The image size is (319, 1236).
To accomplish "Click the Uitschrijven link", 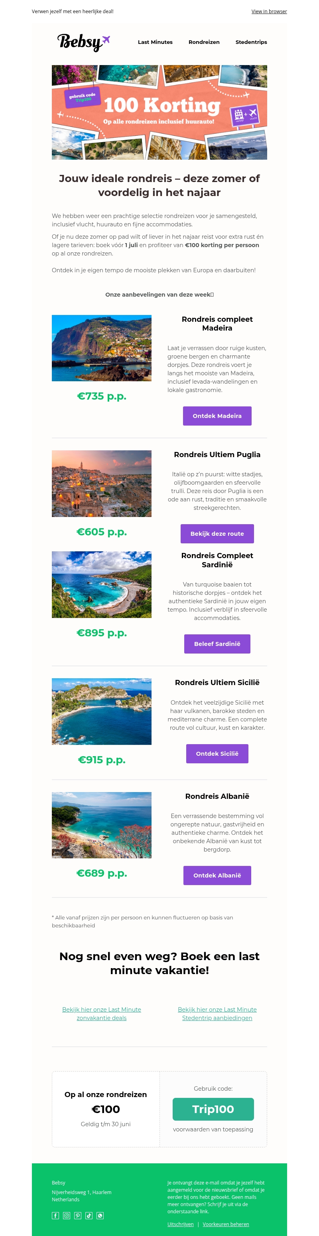I will 181,1224.
